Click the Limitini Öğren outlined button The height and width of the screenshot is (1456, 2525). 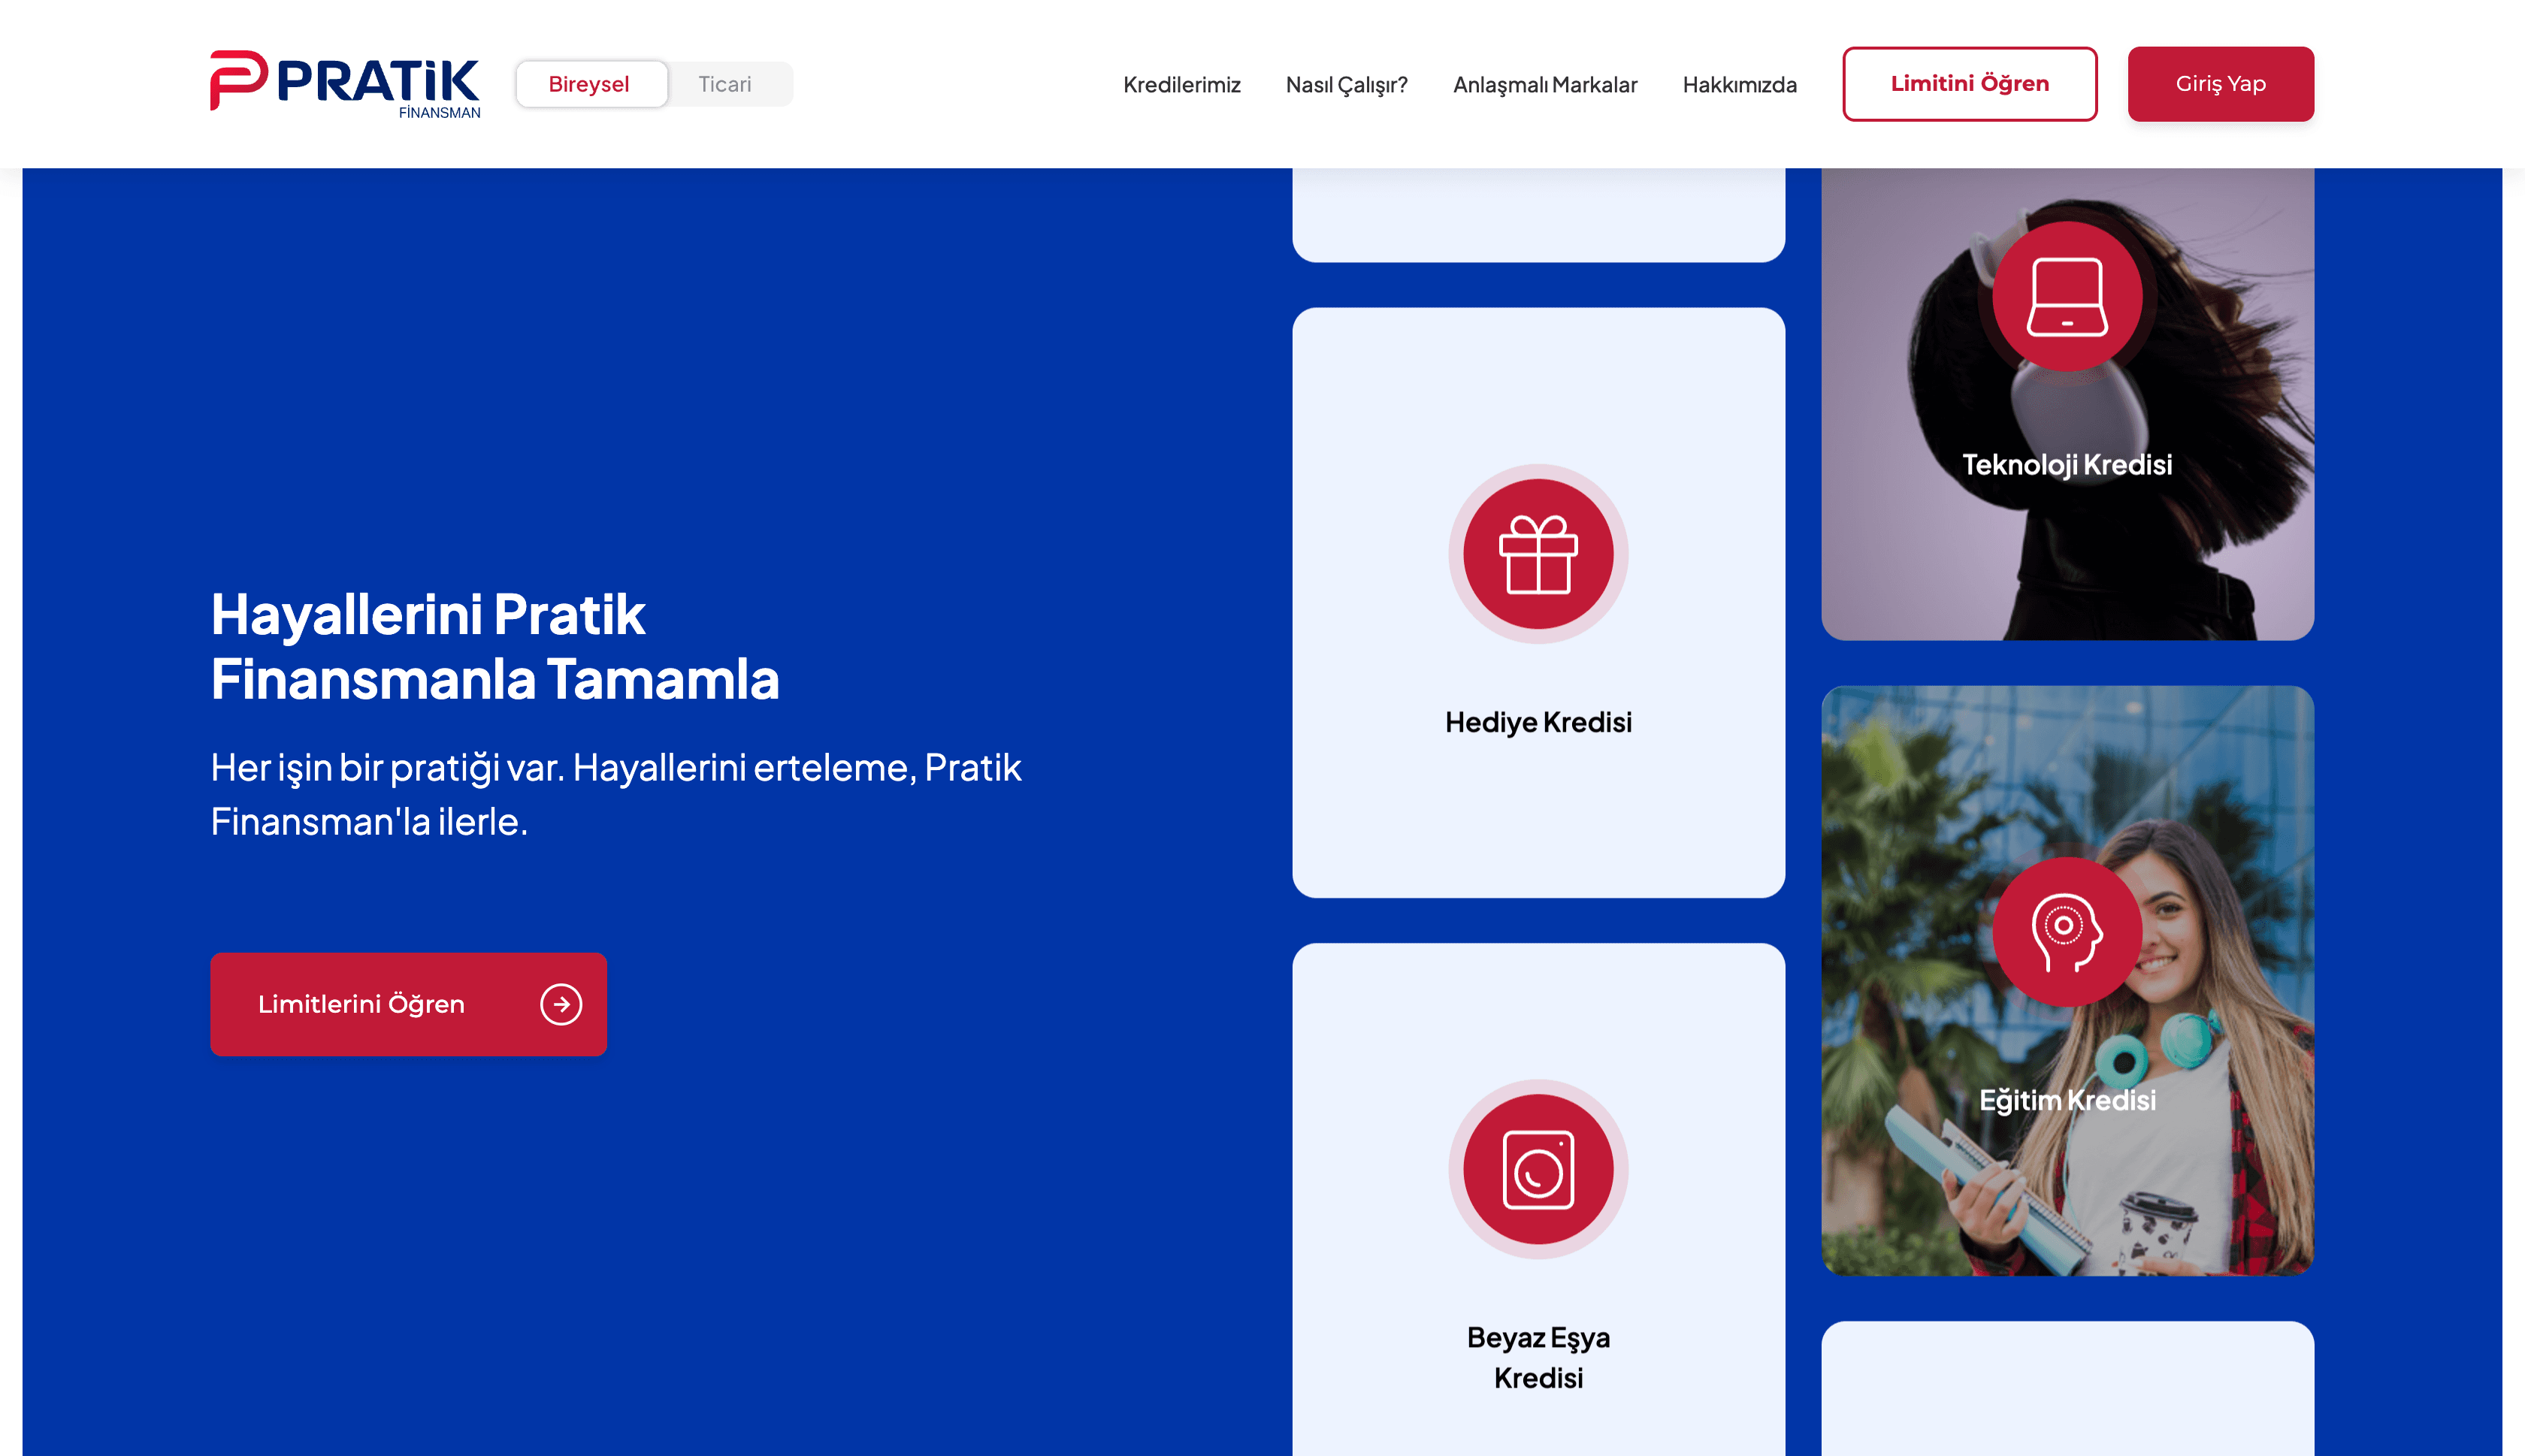pos(1969,84)
